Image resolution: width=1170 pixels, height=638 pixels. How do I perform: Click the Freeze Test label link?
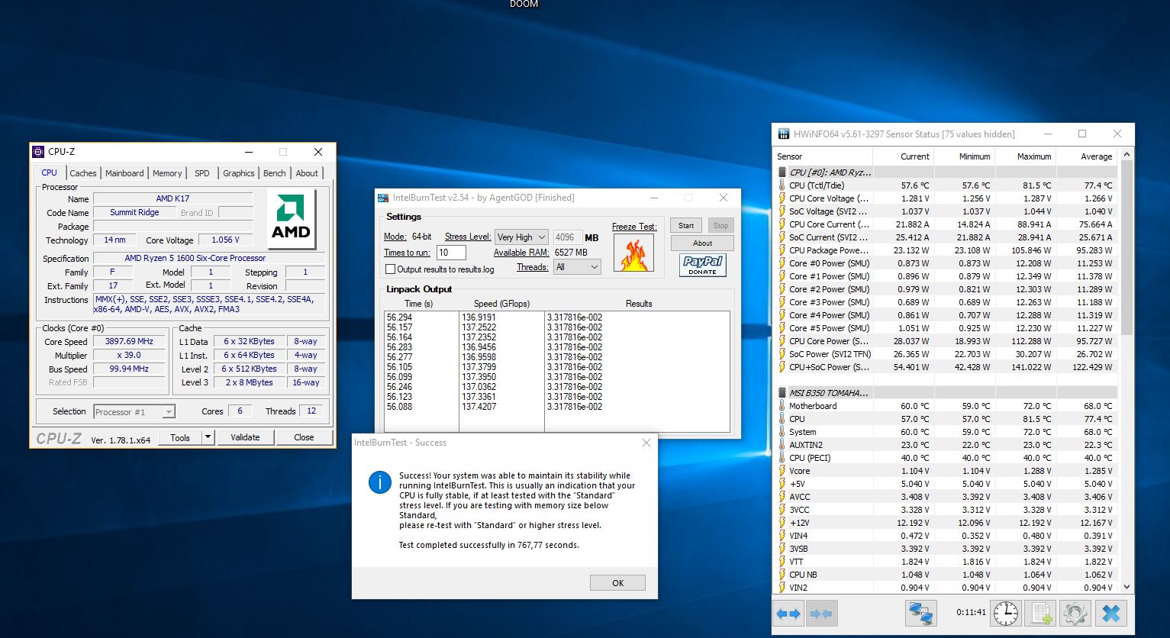click(634, 227)
